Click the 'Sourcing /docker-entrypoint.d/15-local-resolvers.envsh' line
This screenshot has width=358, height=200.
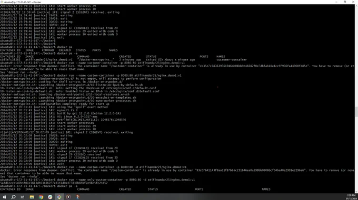coord(65,94)
